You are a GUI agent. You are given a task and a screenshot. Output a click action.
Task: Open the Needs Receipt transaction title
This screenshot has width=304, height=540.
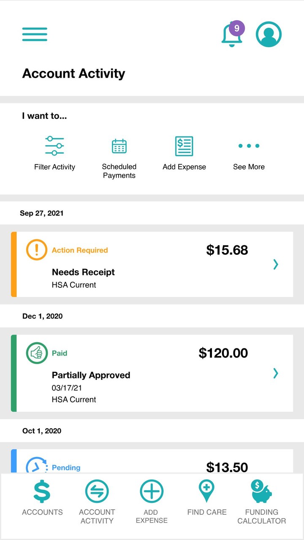coord(83,272)
